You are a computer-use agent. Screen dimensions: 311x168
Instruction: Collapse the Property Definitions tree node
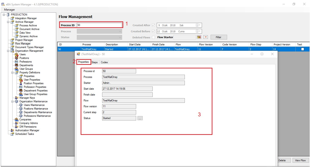tap(12, 72)
